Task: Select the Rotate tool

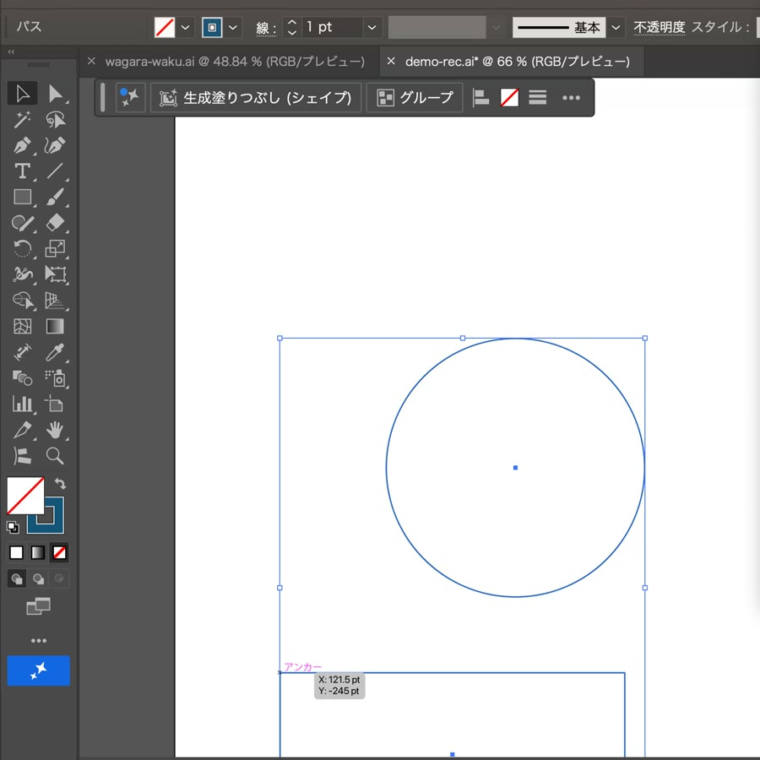Action: click(x=22, y=248)
